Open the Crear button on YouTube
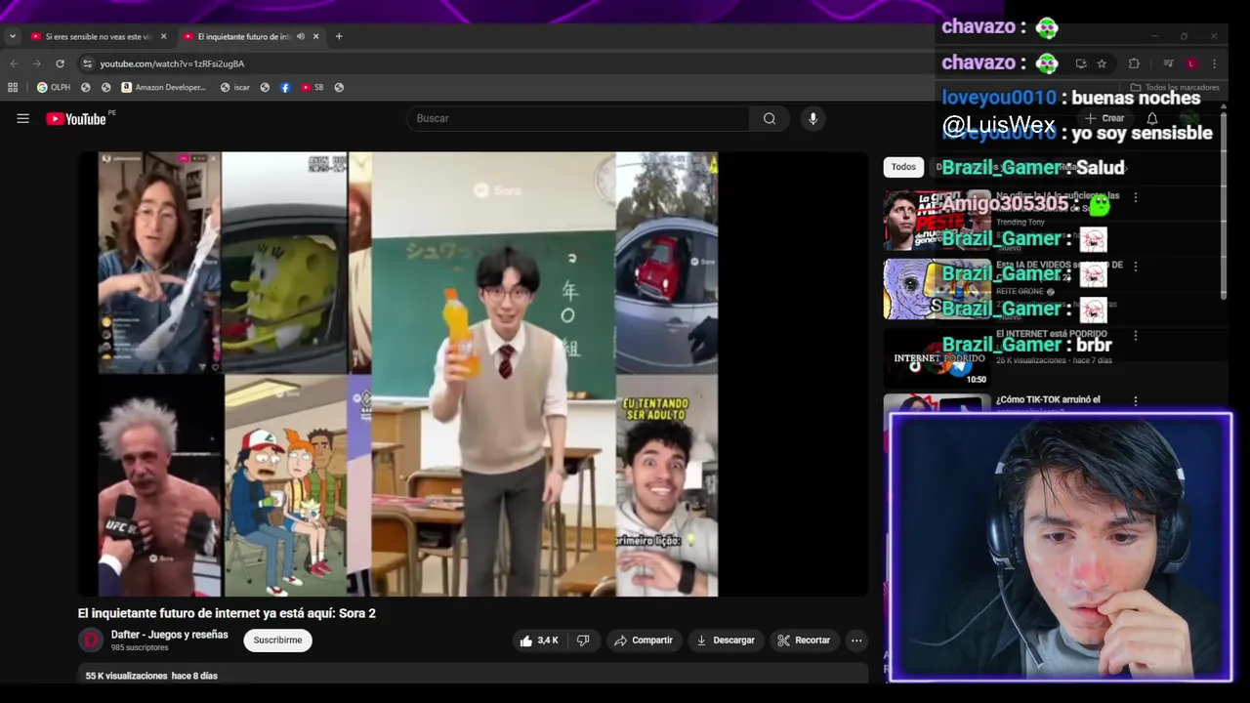The image size is (1250, 703). [x=1104, y=118]
